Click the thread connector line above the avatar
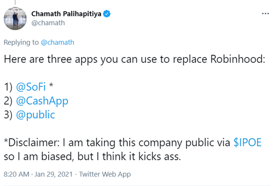This screenshot has height=186, width=273. coord(15,2)
